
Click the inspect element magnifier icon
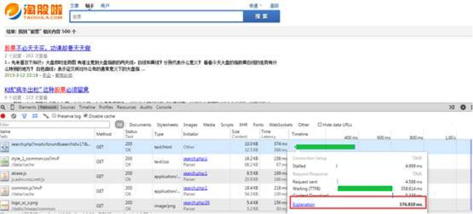pyautogui.click(x=3, y=108)
